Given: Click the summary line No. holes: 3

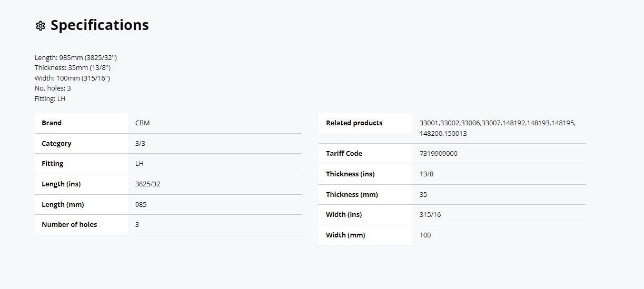Looking at the screenshot, I should 53,88.
